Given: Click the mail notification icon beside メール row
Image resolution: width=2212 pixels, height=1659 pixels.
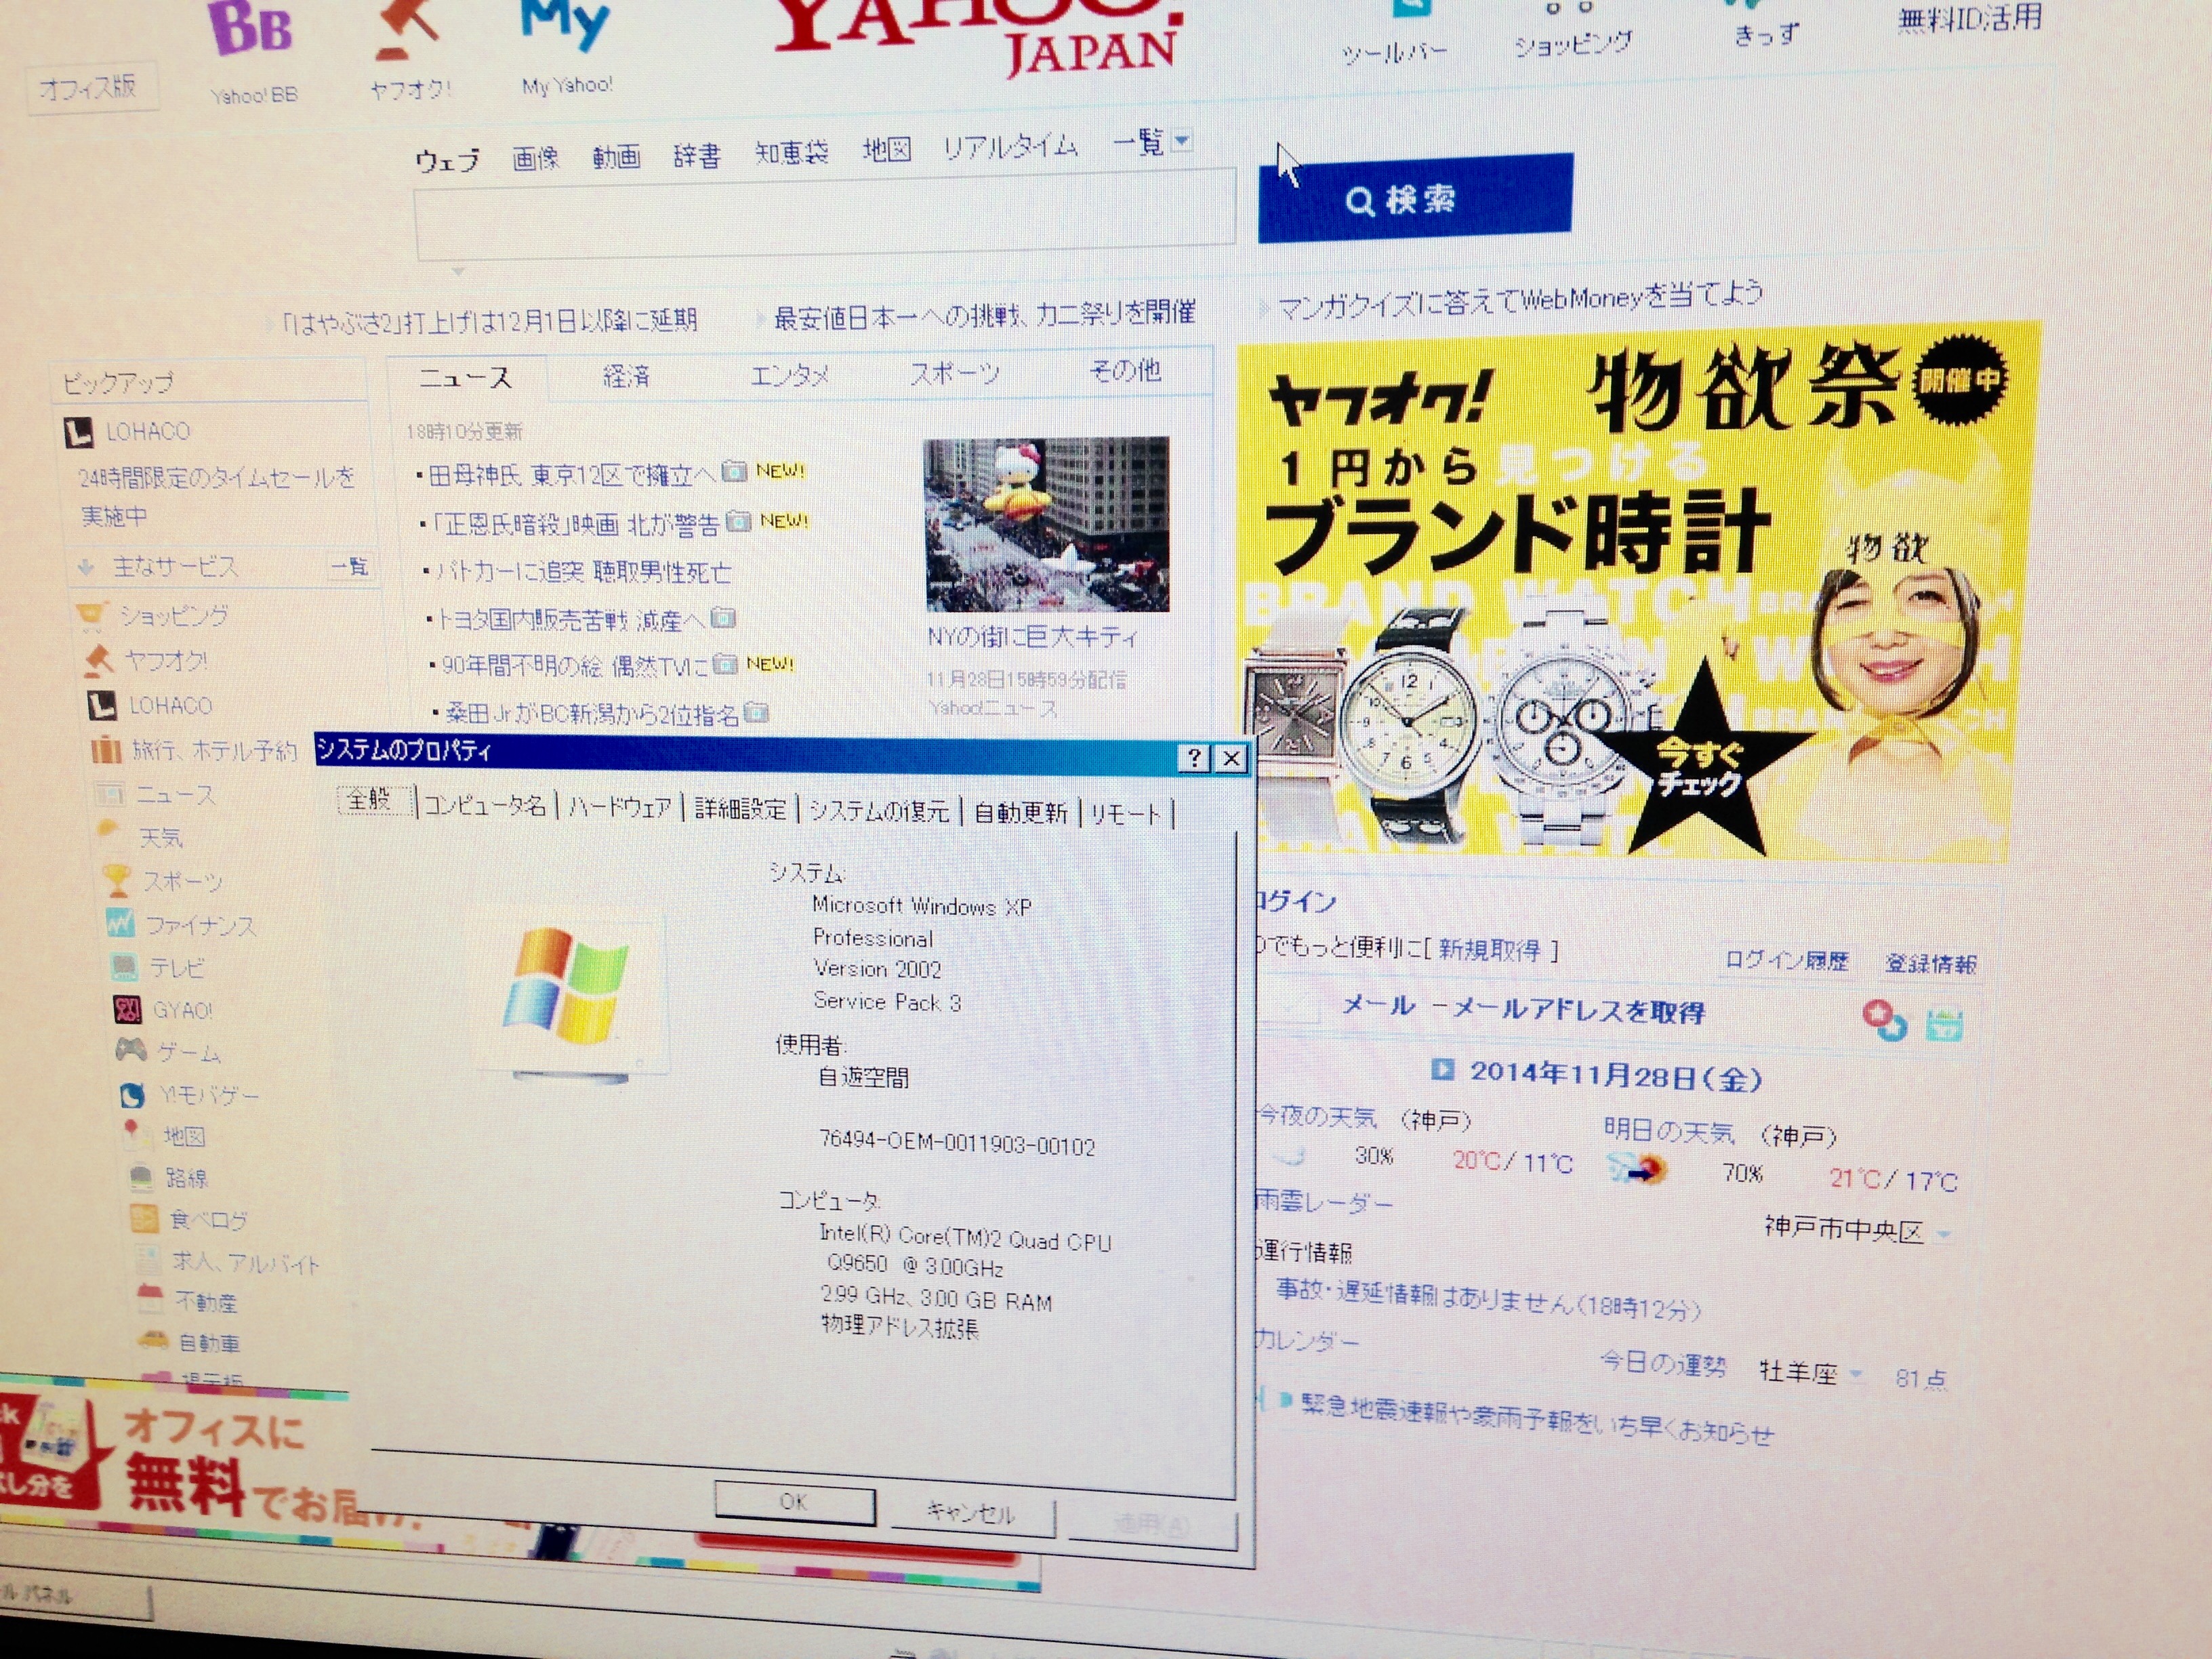Looking at the screenshot, I should (1884, 1021).
